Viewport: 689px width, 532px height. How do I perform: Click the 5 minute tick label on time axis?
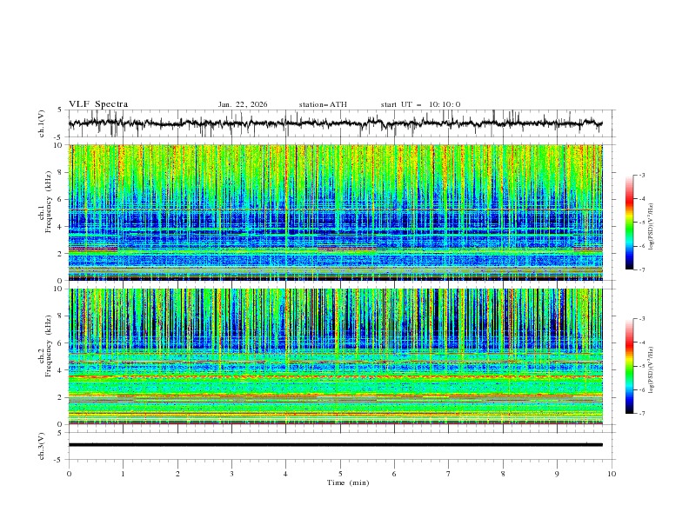(340, 474)
